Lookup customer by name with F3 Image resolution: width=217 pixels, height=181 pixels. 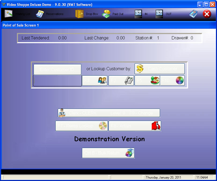[x=95, y=80]
